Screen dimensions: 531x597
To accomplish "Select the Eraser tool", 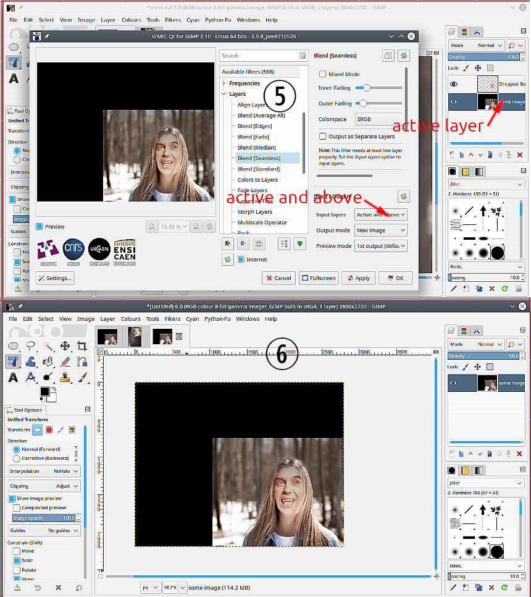I will tap(65, 362).
